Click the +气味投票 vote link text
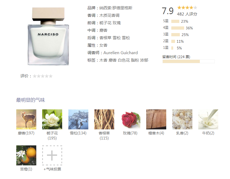 52,169
